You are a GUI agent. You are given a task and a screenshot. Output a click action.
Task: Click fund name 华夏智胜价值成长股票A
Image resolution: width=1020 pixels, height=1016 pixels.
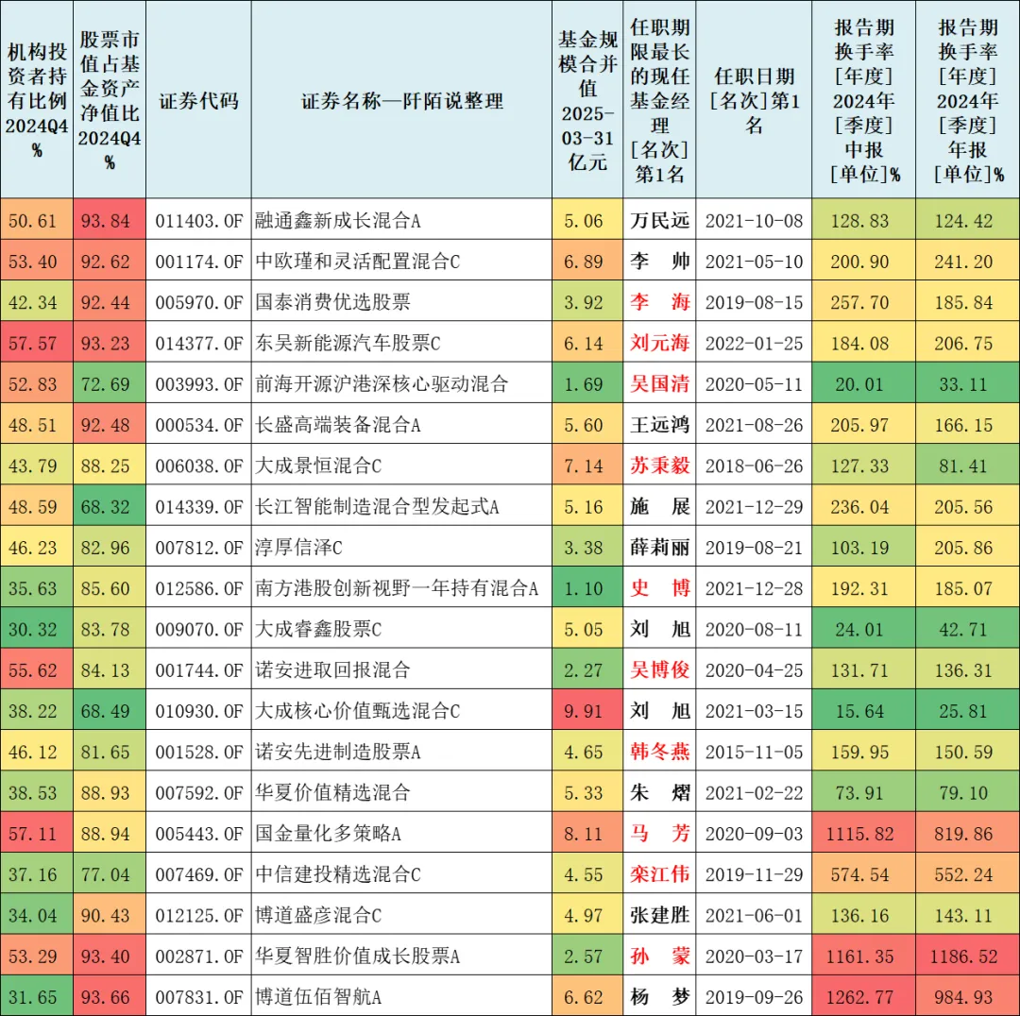tap(357, 957)
